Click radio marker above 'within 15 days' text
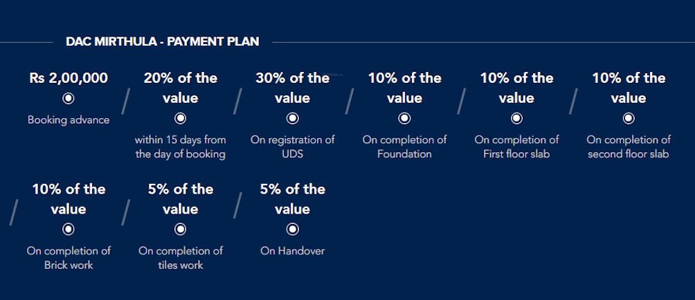695x300 pixels. pos(181,118)
